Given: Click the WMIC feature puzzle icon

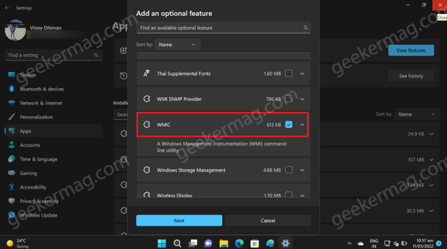Looking at the screenshot, I should point(147,125).
